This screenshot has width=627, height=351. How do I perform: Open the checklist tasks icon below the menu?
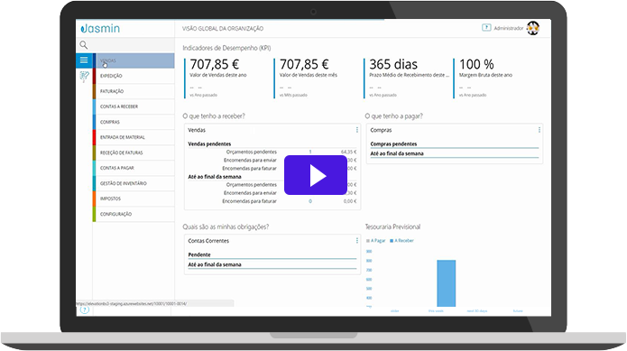click(84, 76)
